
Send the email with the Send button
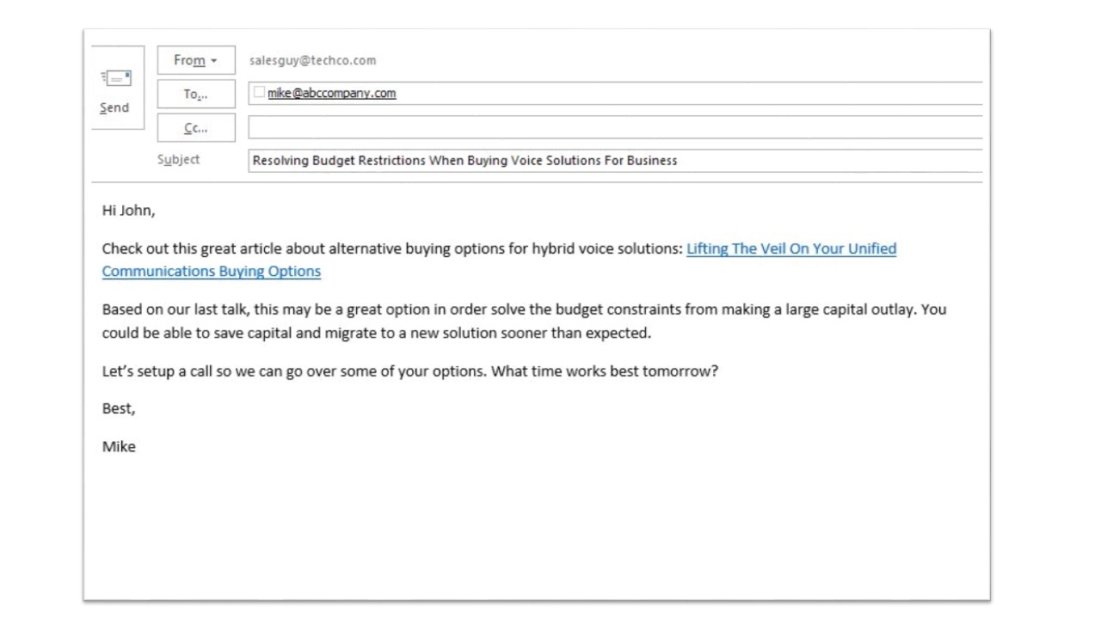point(117,88)
